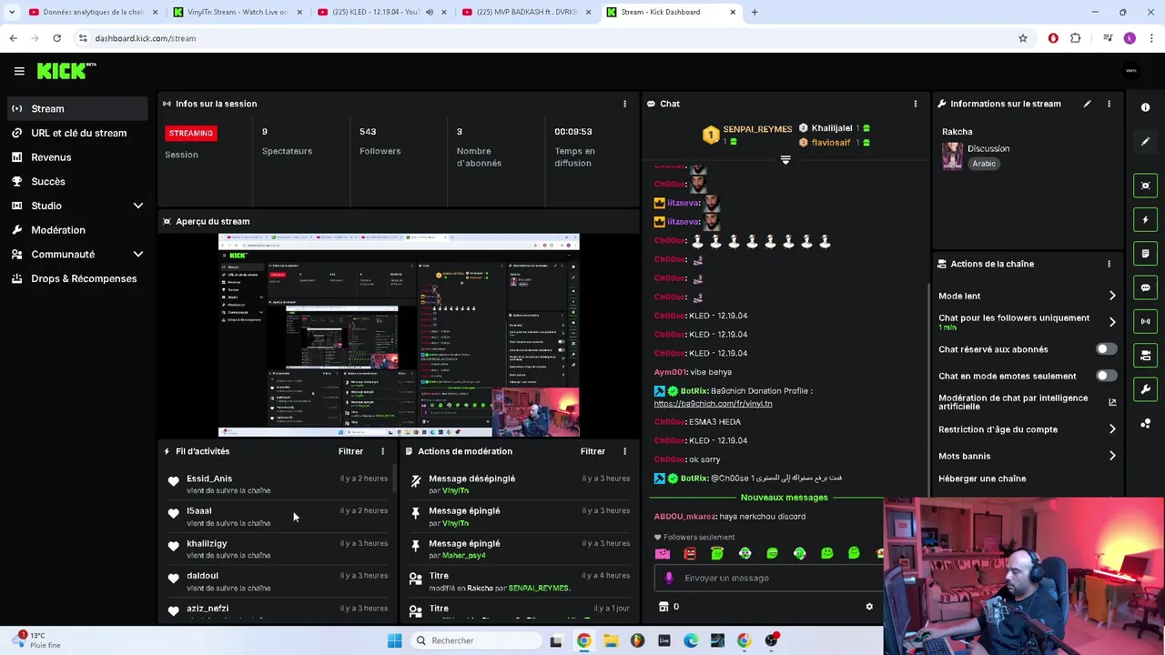Click the KICK logo
The width and height of the screenshot is (1165, 655).
coord(66,71)
